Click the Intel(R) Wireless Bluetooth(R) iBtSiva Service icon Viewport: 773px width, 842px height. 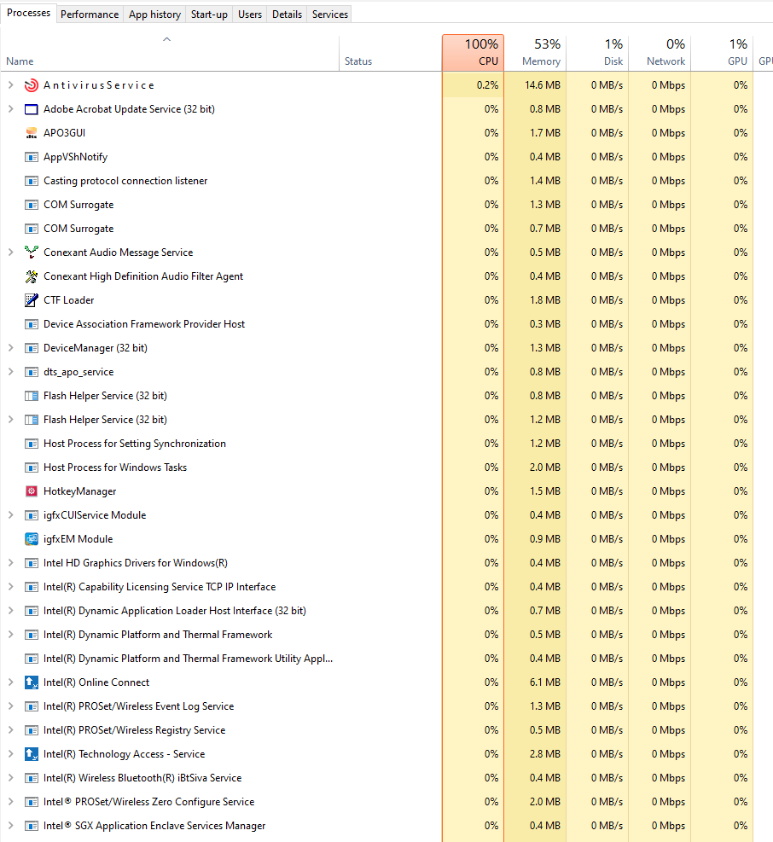(x=32, y=778)
